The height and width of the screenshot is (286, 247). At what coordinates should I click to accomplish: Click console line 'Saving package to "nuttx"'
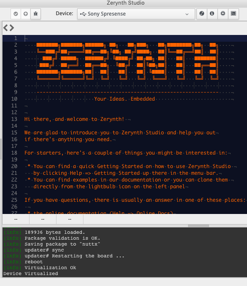pyautogui.click(x=62, y=244)
